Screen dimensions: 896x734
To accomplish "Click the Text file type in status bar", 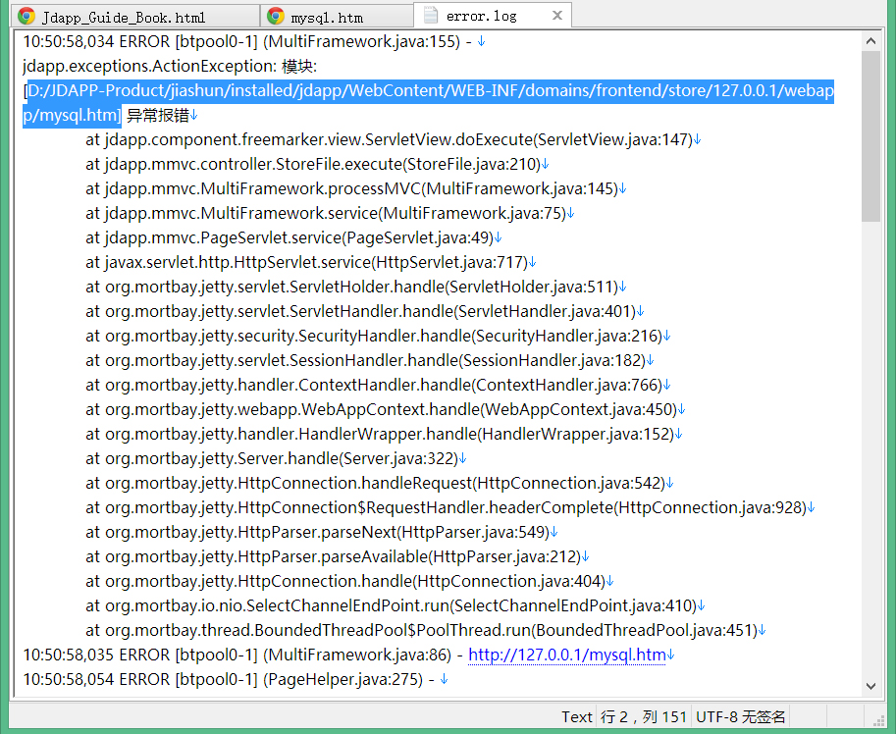I will click(576, 717).
